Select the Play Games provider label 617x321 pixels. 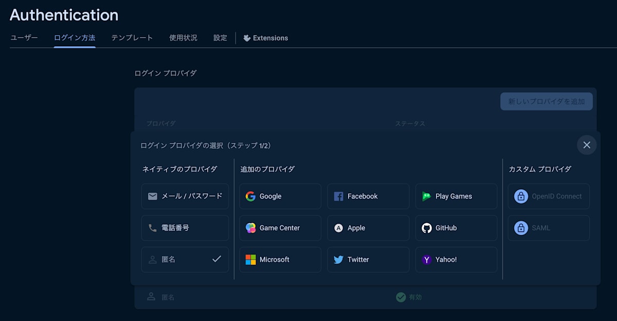453,197
